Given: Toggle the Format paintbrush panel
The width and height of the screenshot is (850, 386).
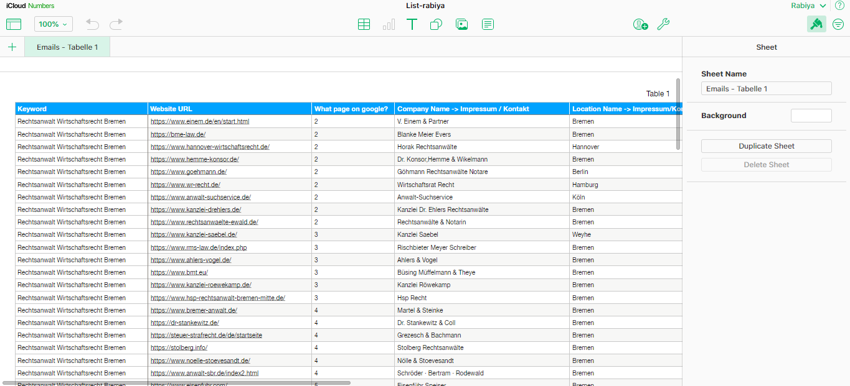Looking at the screenshot, I should coord(816,24).
